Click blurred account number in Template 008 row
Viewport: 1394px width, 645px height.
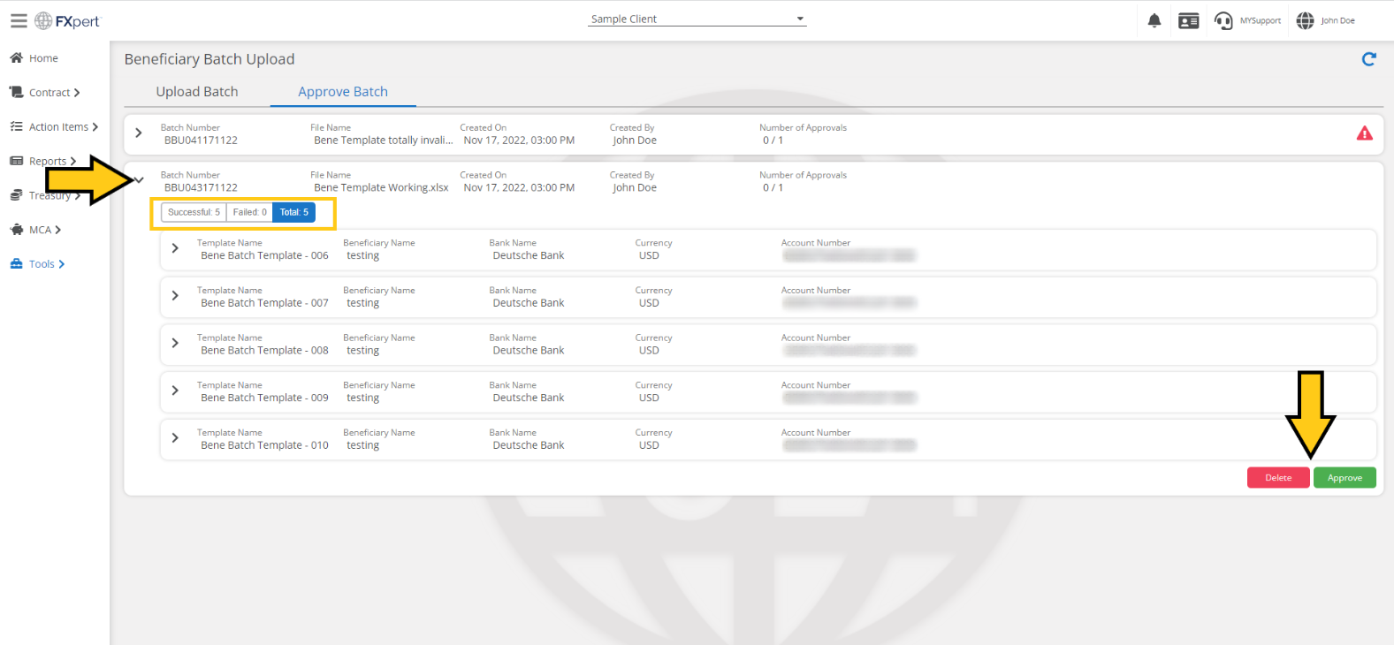(x=849, y=350)
